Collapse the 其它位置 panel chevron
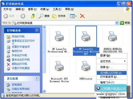Screen dimensions: 133x99 tap(37, 78)
